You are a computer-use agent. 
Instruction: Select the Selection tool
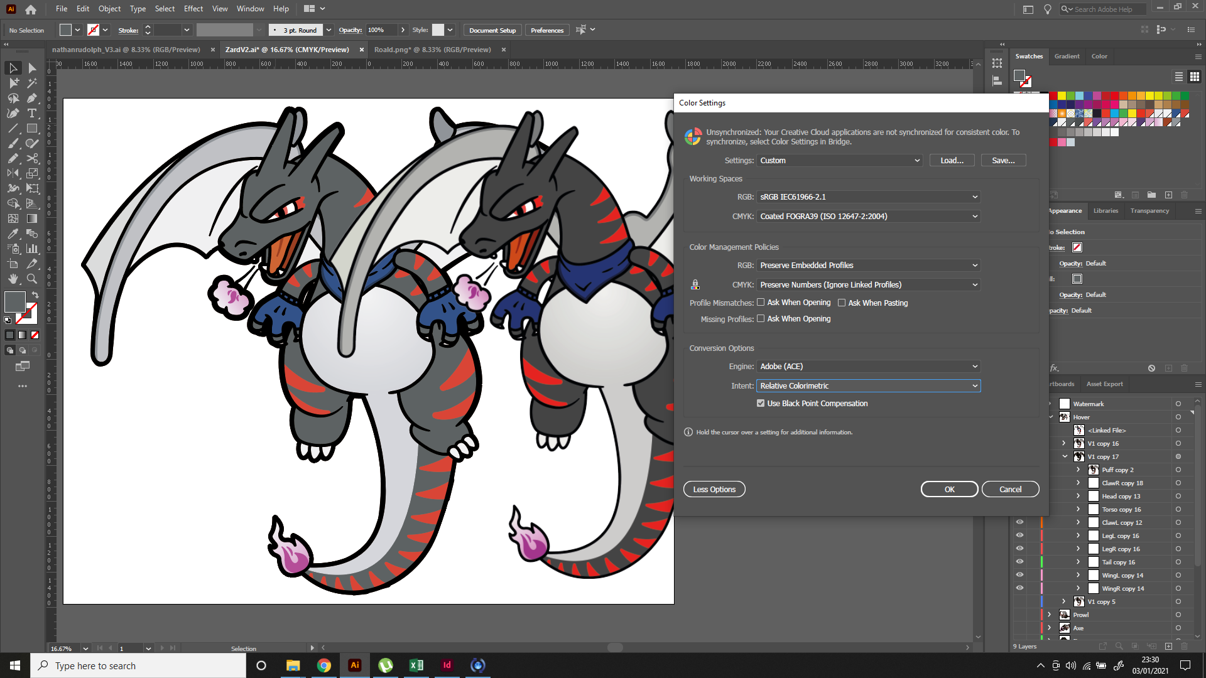(13, 68)
